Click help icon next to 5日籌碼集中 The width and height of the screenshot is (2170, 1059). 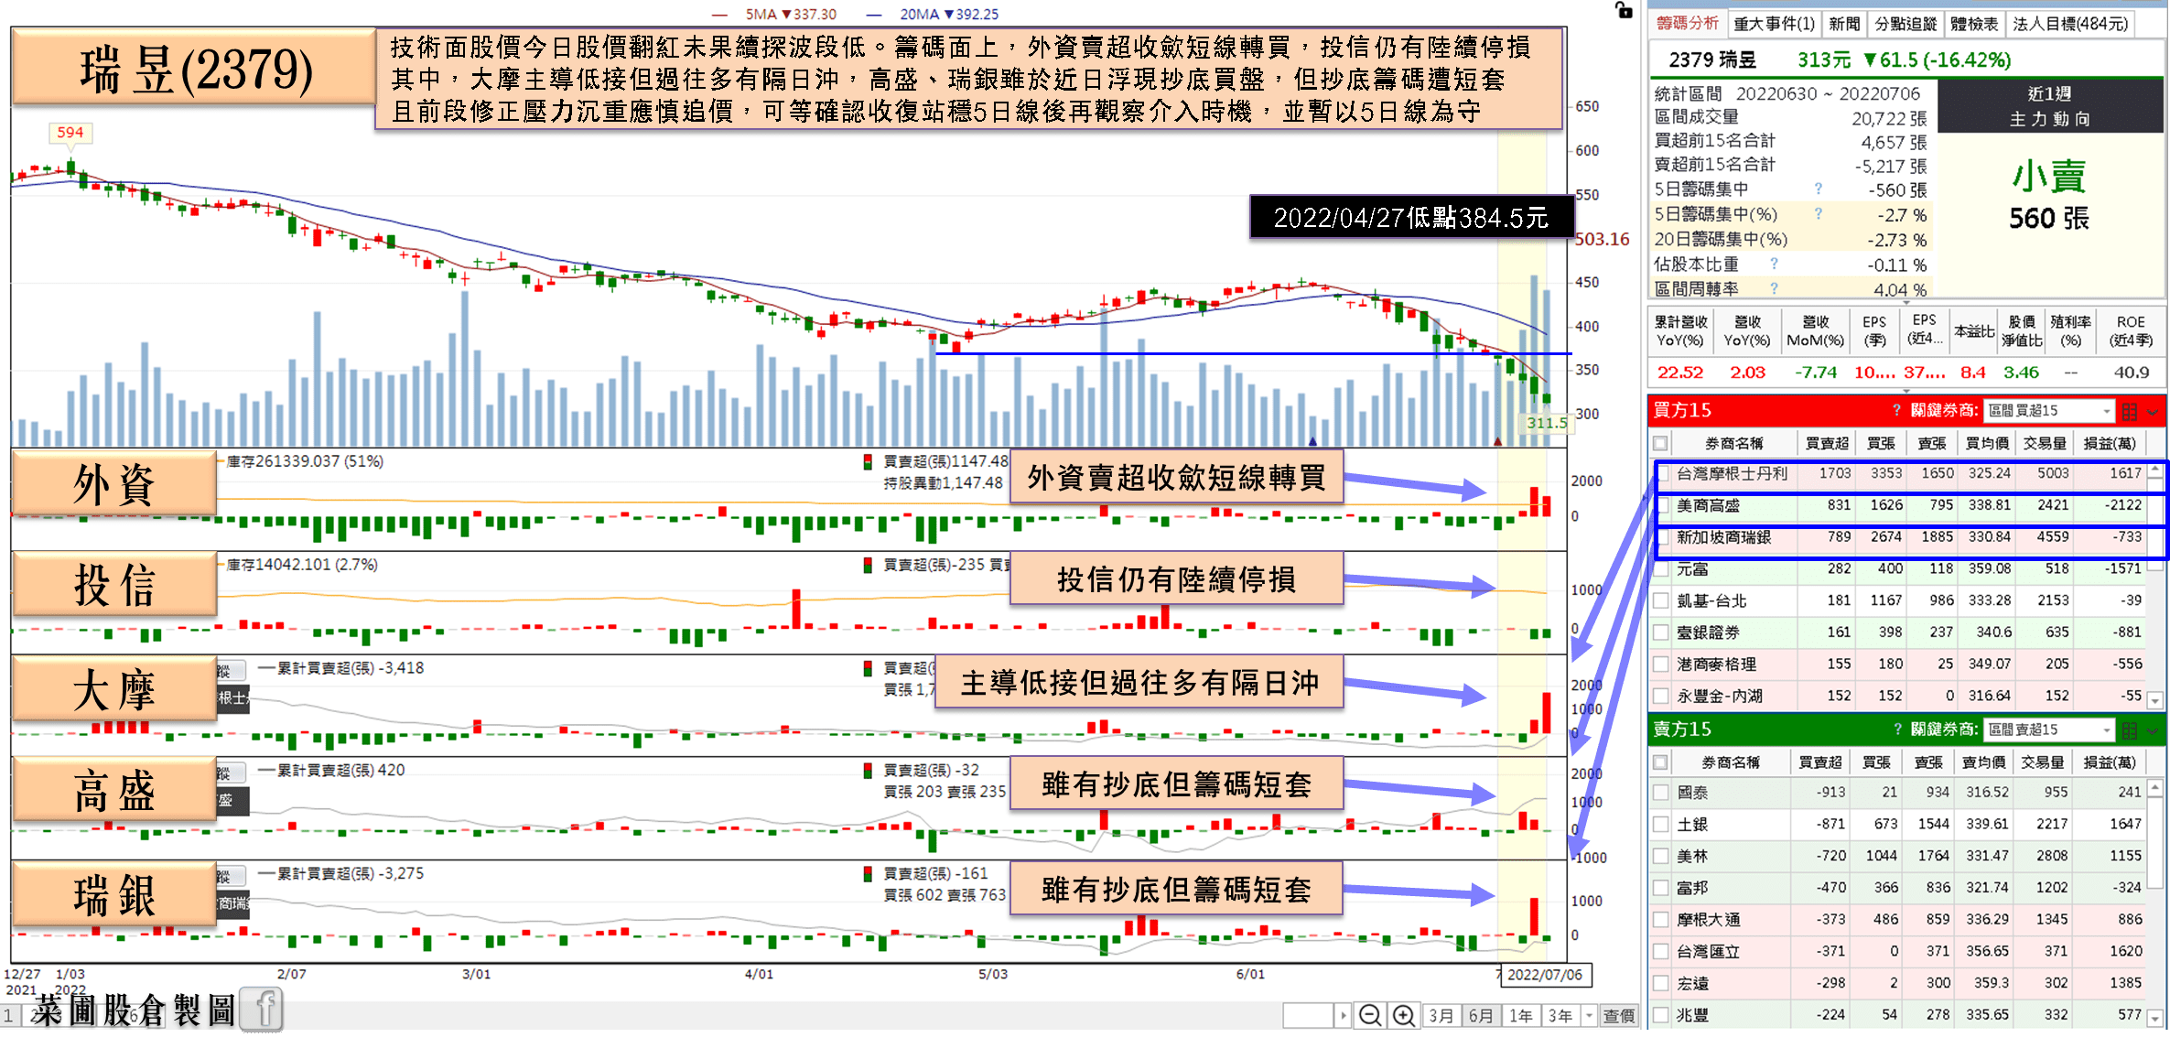[x=1818, y=189]
